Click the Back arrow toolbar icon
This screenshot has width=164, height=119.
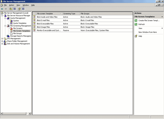click(2, 9)
